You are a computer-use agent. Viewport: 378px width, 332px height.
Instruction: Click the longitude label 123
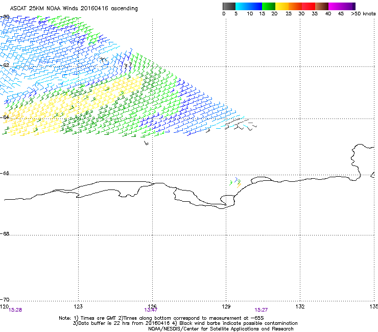[x=78, y=306]
